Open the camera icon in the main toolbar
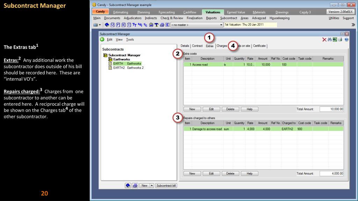Image resolution: width=358 pixels, height=201 pixels. pos(95,25)
